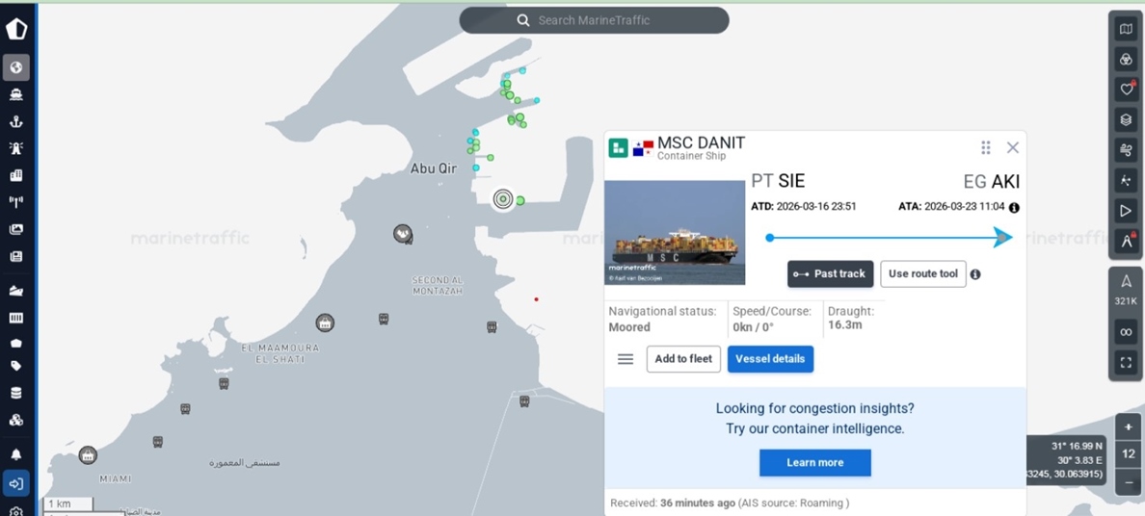Click the MarineTraffic logo in sidebar

[16, 29]
